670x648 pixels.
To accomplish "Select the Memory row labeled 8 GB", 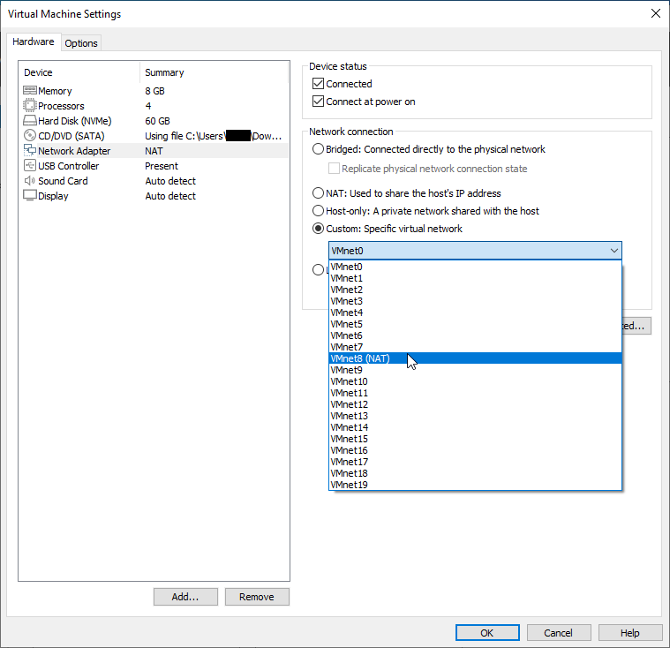I will click(x=154, y=91).
